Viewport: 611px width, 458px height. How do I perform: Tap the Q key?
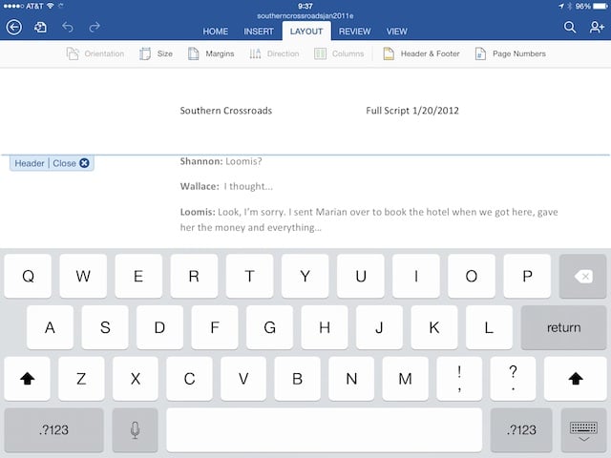pyautogui.click(x=28, y=276)
